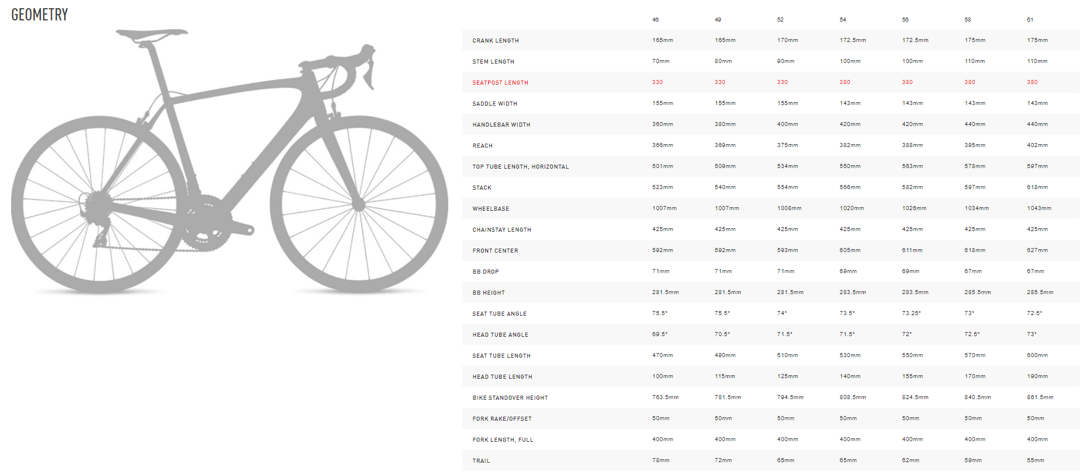The height and width of the screenshot is (475, 1084).
Task: Click the CRANK LENGTH row label
Action: point(495,41)
